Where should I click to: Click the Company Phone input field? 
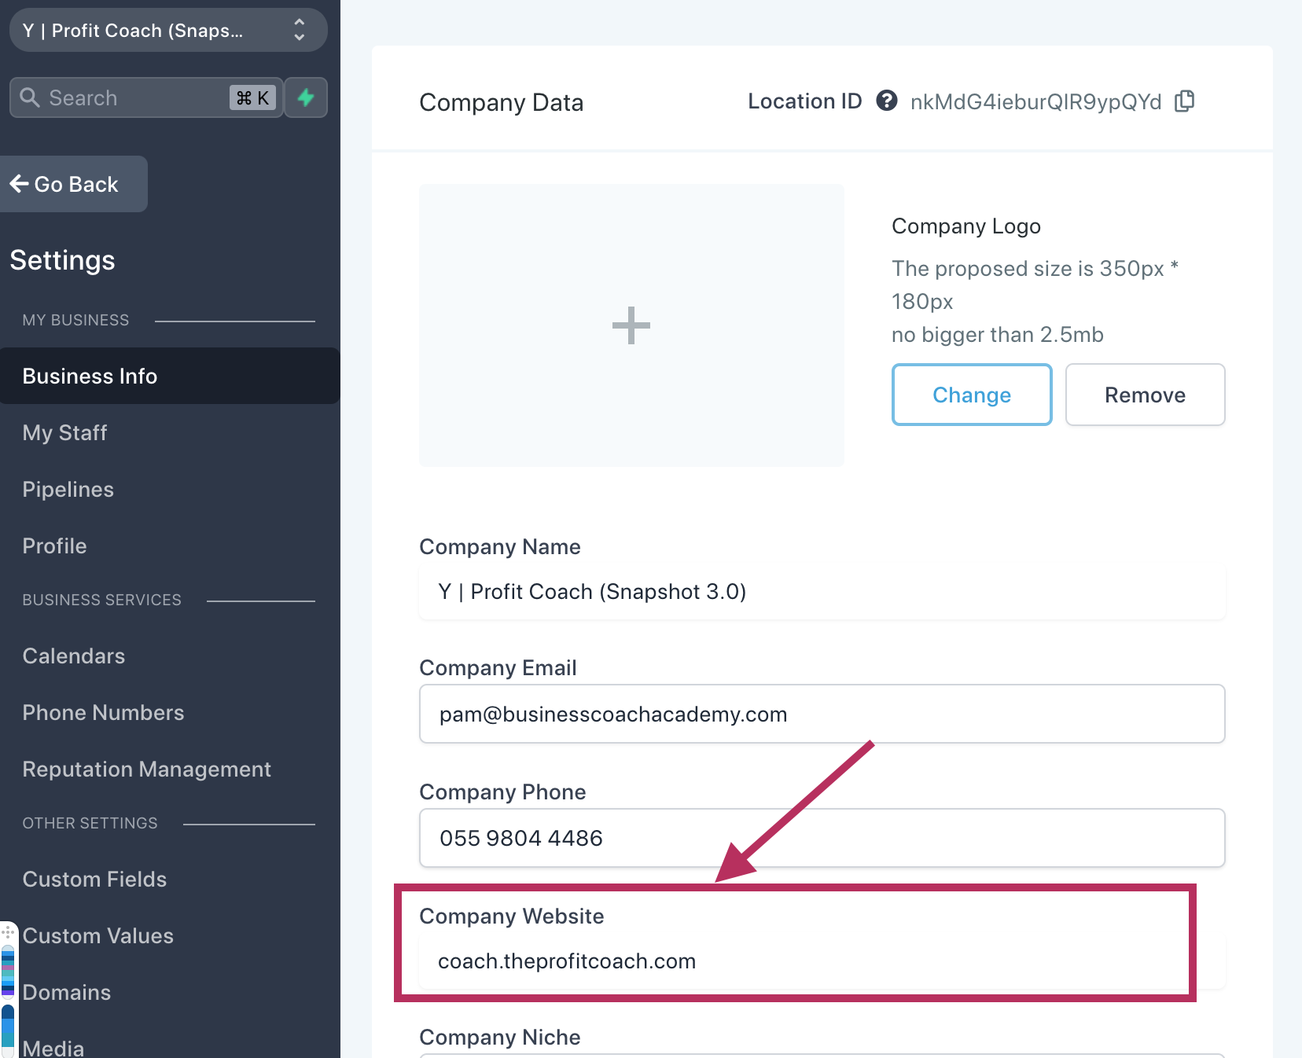[x=822, y=838]
